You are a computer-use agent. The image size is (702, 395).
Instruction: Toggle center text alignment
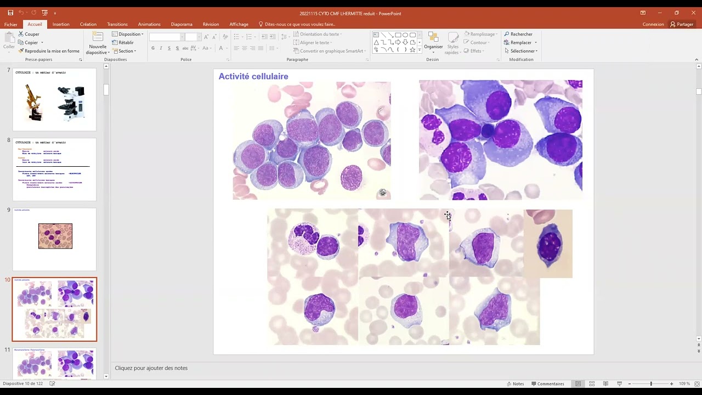pos(245,48)
